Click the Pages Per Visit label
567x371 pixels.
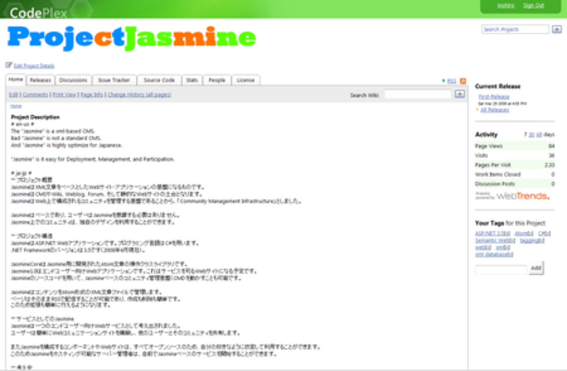click(x=493, y=165)
